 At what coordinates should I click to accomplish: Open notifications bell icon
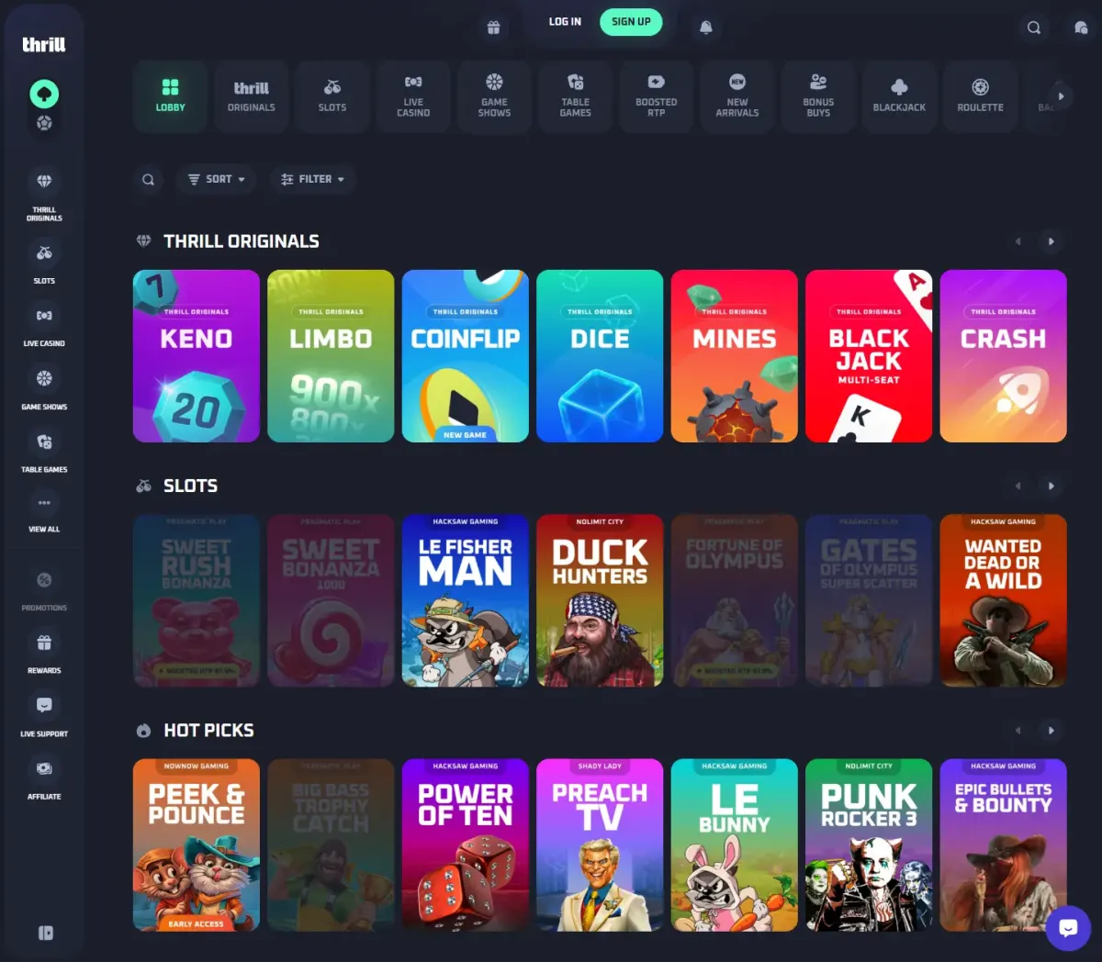705,28
